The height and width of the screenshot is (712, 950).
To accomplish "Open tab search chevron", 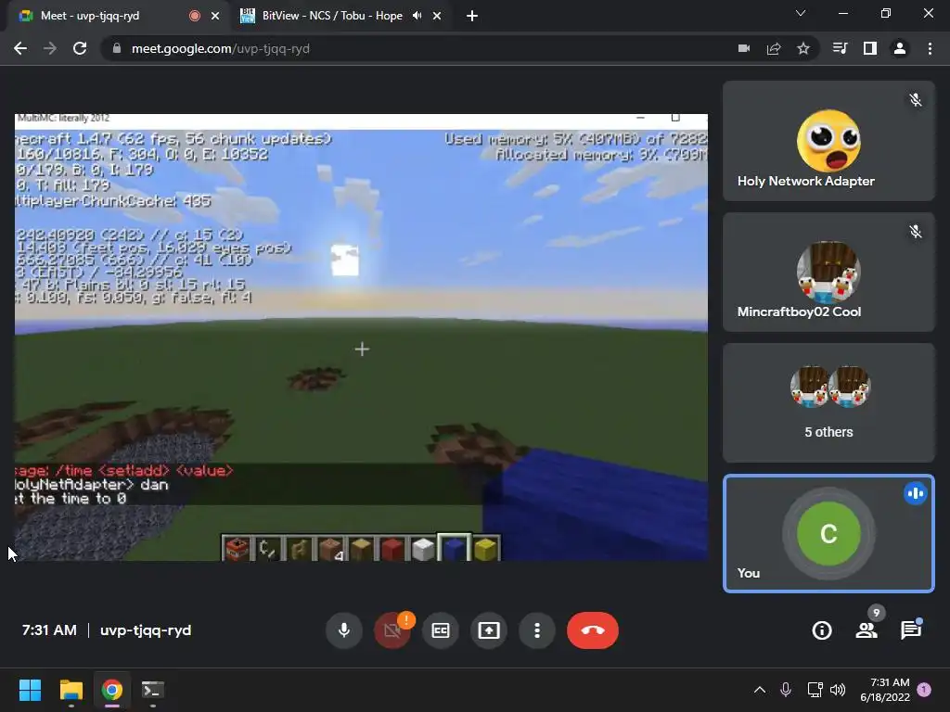I will pyautogui.click(x=801, y=13).
